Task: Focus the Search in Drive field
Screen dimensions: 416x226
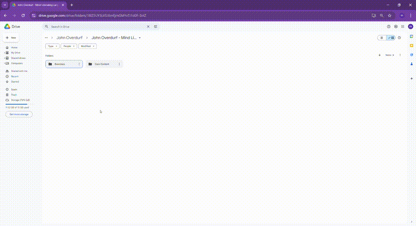Action: click(98, 26)
